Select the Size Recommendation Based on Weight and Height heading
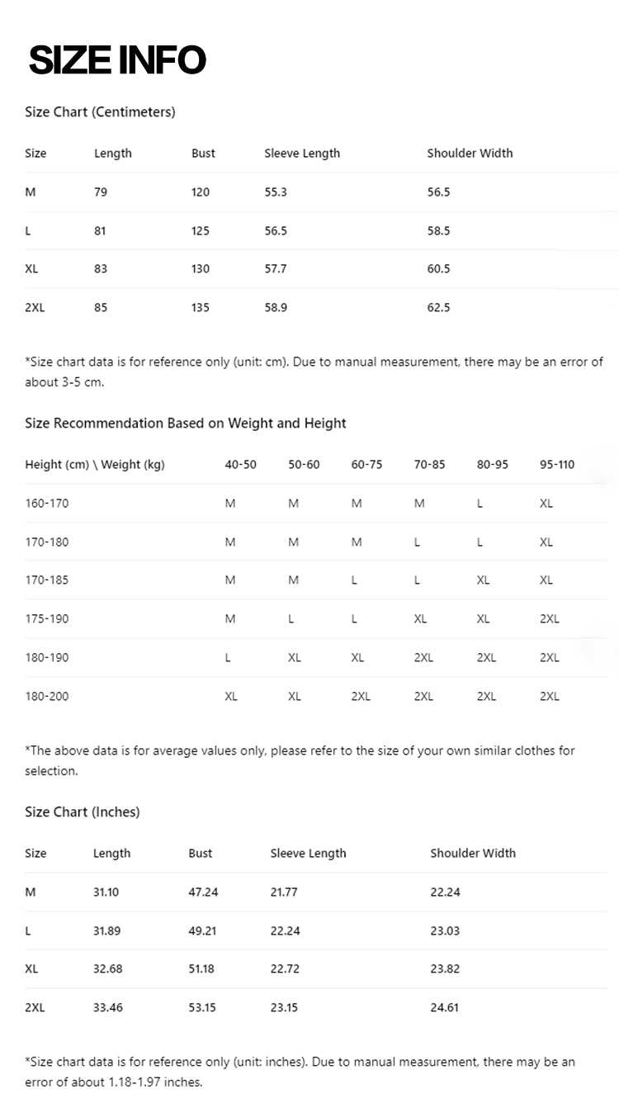This screenshot has width=619, height=1103. 186,424
